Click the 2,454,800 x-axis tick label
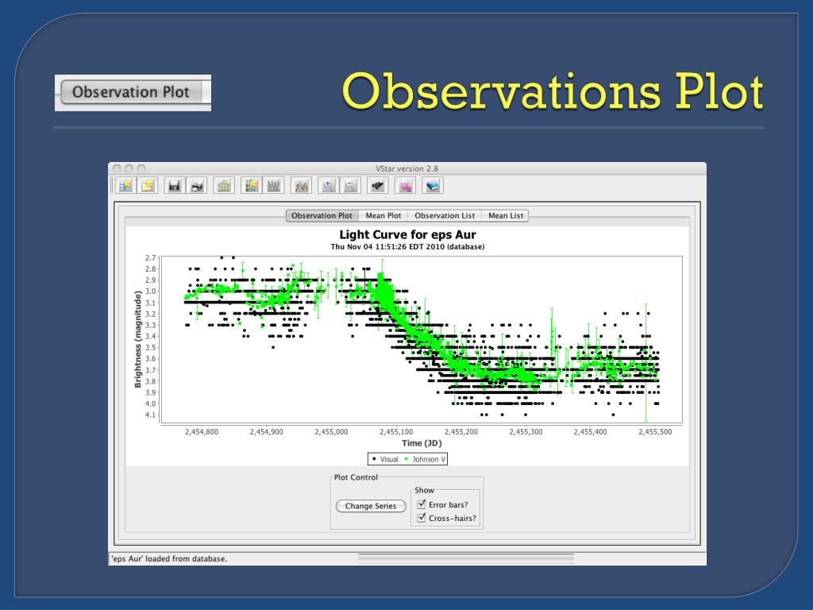 [x=202, y=431]
